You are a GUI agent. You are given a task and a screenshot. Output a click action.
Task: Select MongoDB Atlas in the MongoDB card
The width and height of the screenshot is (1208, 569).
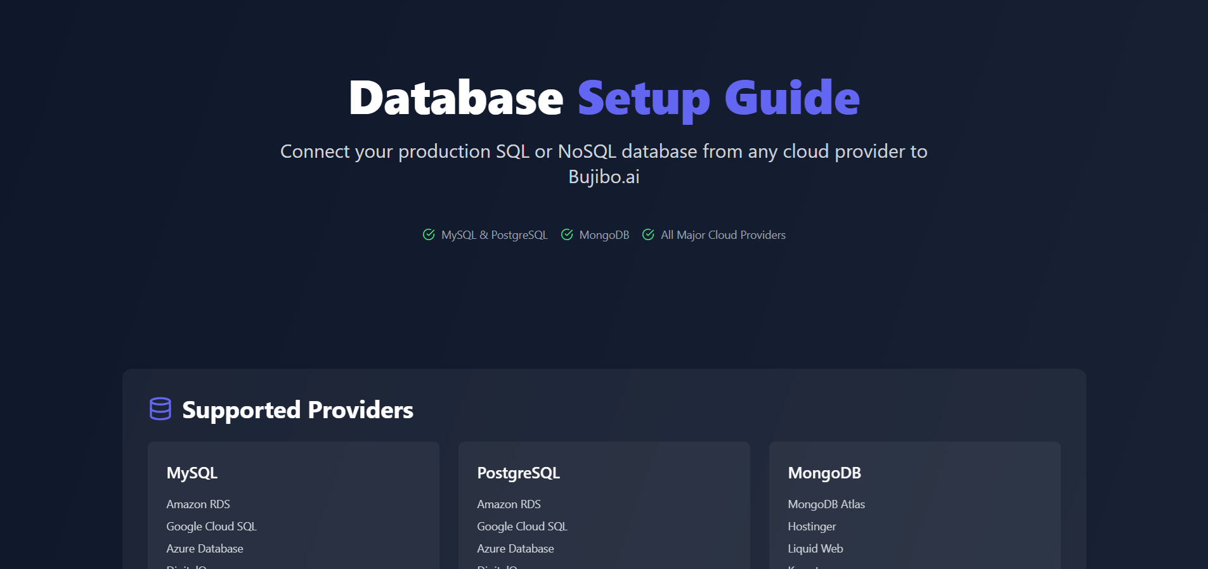click(x=826, y=504)
